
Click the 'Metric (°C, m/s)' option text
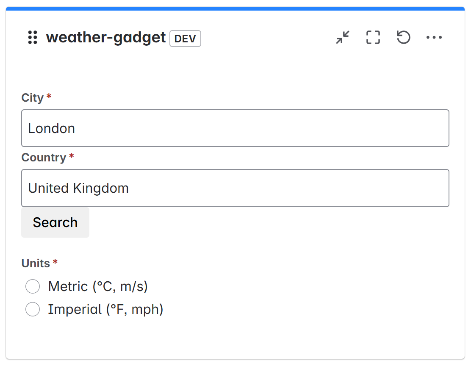coord(98,286)
